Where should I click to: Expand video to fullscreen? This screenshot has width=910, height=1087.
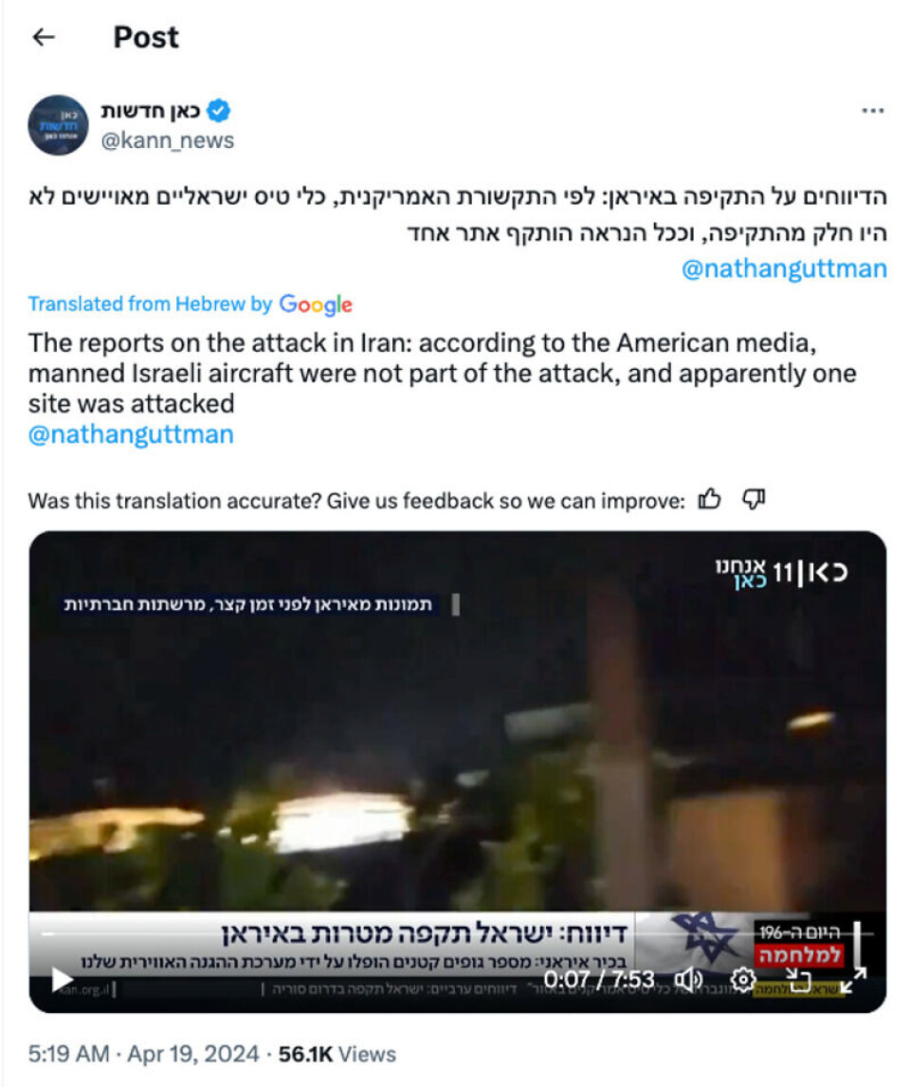(853, 980)
